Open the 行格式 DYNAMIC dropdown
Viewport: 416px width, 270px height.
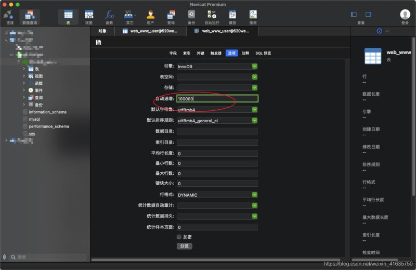point(255,195)
